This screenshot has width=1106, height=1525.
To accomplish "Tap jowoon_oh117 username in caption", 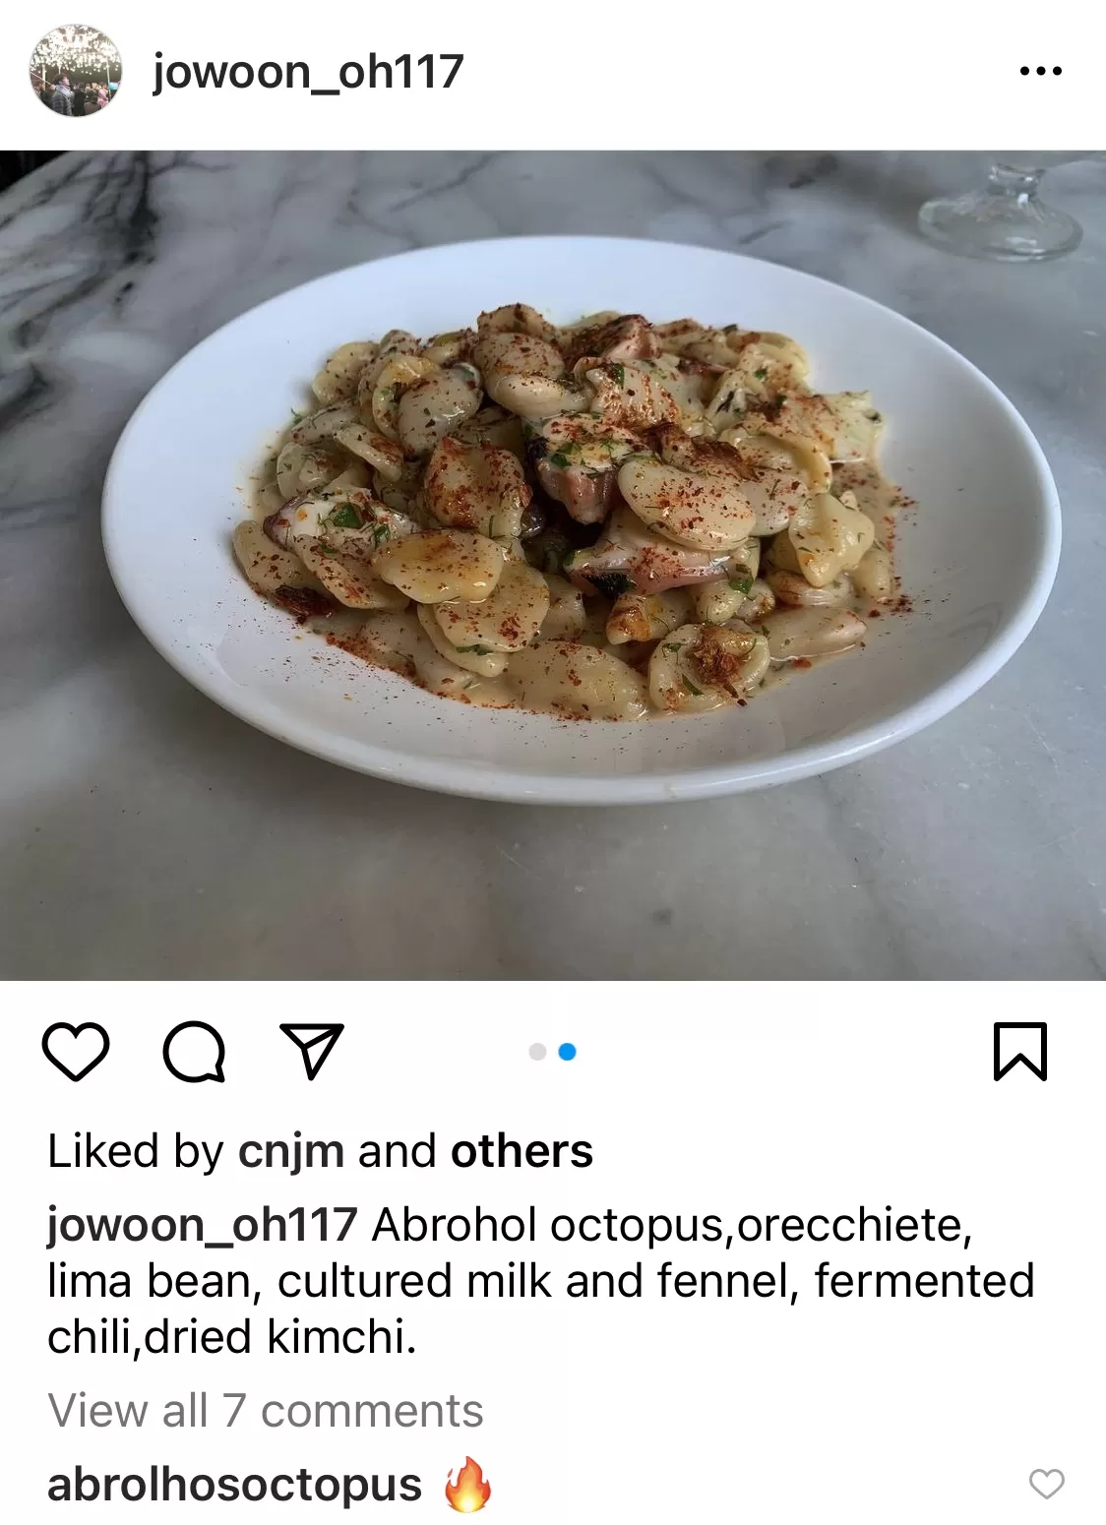I will coord(202,1226).
